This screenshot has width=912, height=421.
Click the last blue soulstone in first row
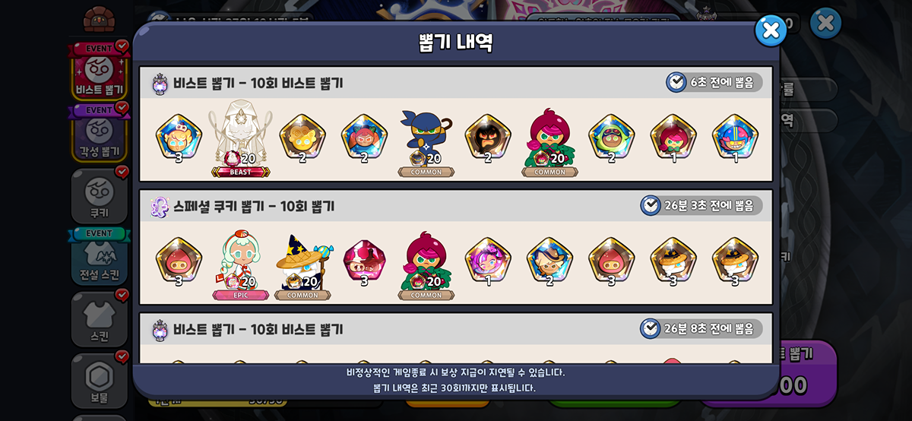tap(735, 138)
